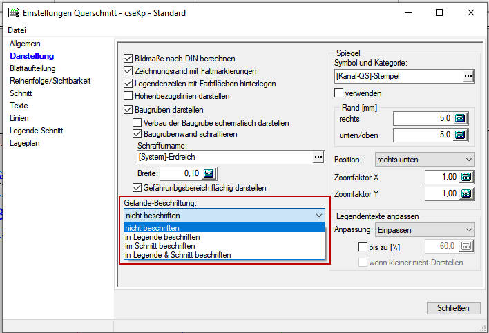Toggle Baugrubenwand schraffieren checkbox
This screenshot has width=489, height=333.
[x=137, y=133]
